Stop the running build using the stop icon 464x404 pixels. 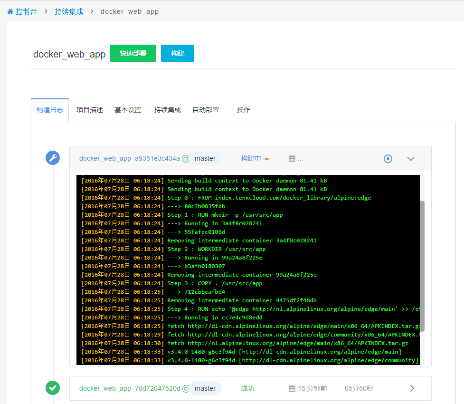click(388, 158)
